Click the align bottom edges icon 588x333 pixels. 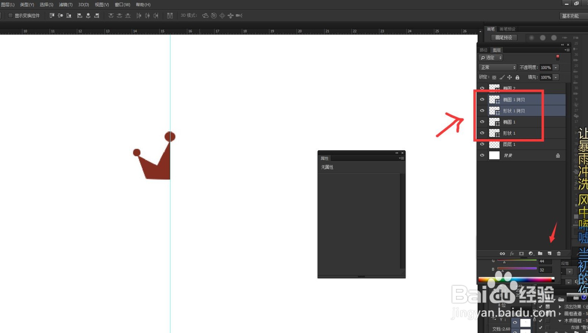click(69, 15)
